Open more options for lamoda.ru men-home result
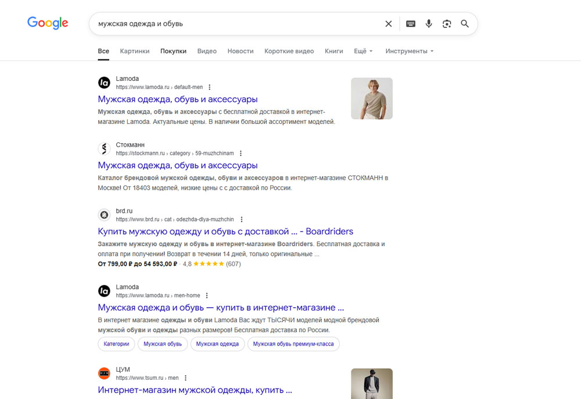 pos(207,295)
